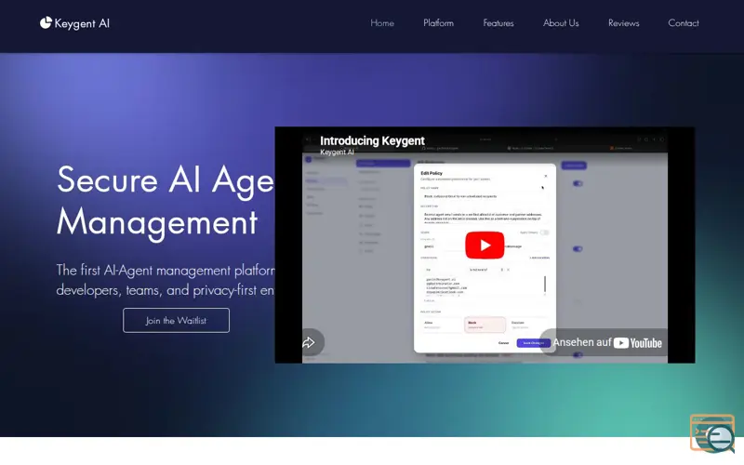Image resolution: width=744 pixels, height=465 pixels.
Task: Open the Home menu item
Action: [x=382, y=22]
